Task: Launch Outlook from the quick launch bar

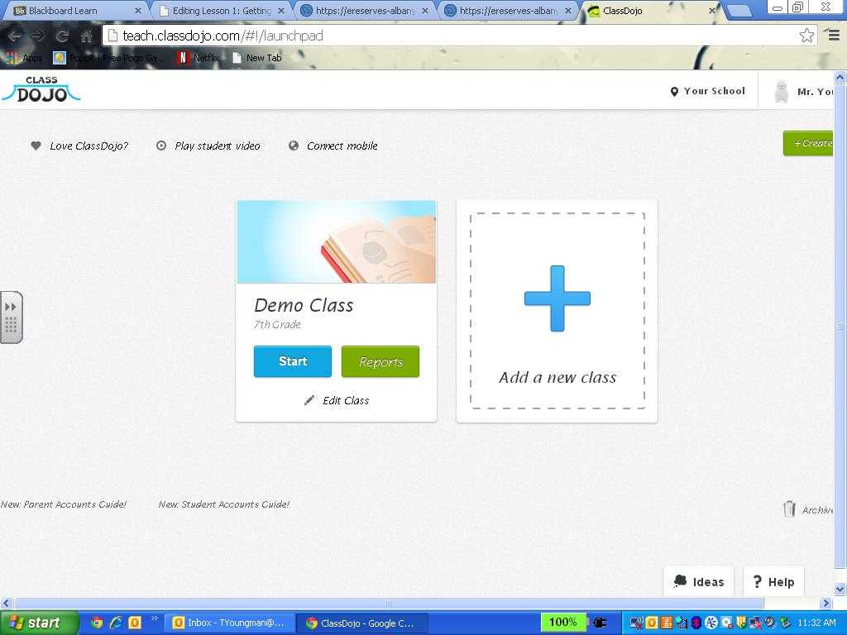Action: tap(135, 623)
